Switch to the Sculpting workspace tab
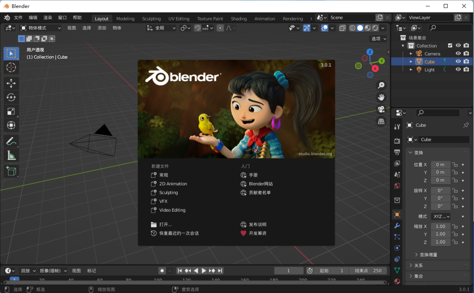Image resolution: width=474 pixels, height=293 pixels. [151, 18]
